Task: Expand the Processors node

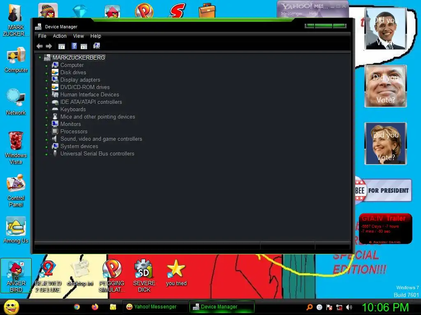Action: click(x=46, y=132)
